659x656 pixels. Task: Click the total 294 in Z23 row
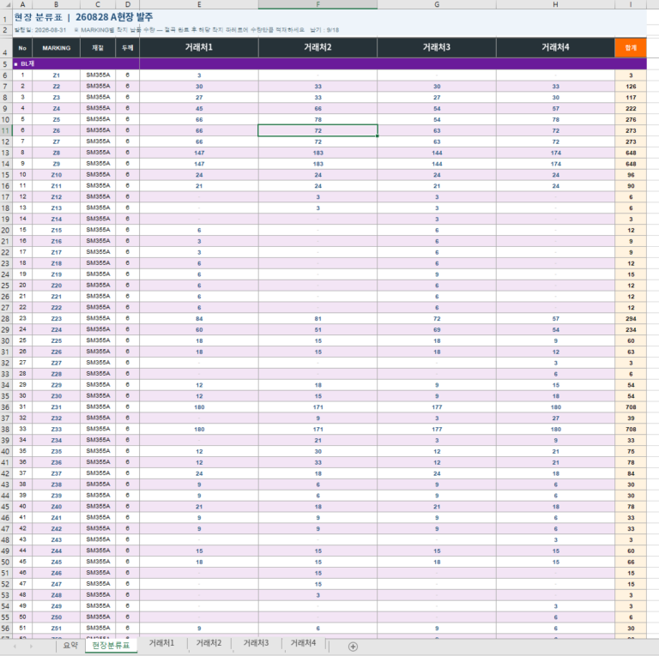(631, 319)
